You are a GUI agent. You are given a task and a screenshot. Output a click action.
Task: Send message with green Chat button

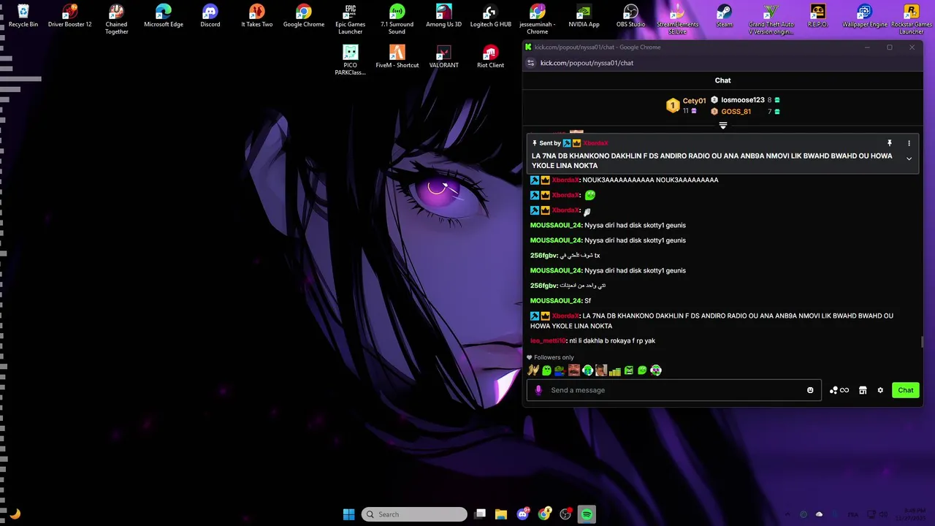(906, 390)
